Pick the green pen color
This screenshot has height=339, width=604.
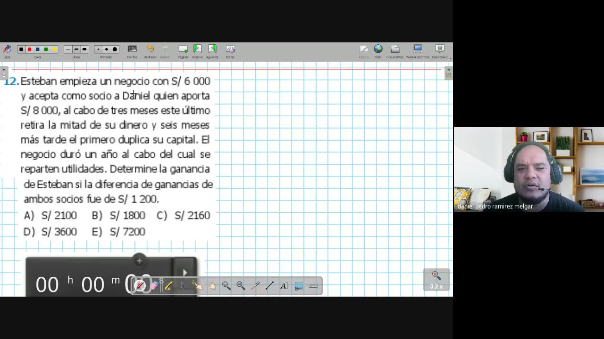click(x=46, y=49)
